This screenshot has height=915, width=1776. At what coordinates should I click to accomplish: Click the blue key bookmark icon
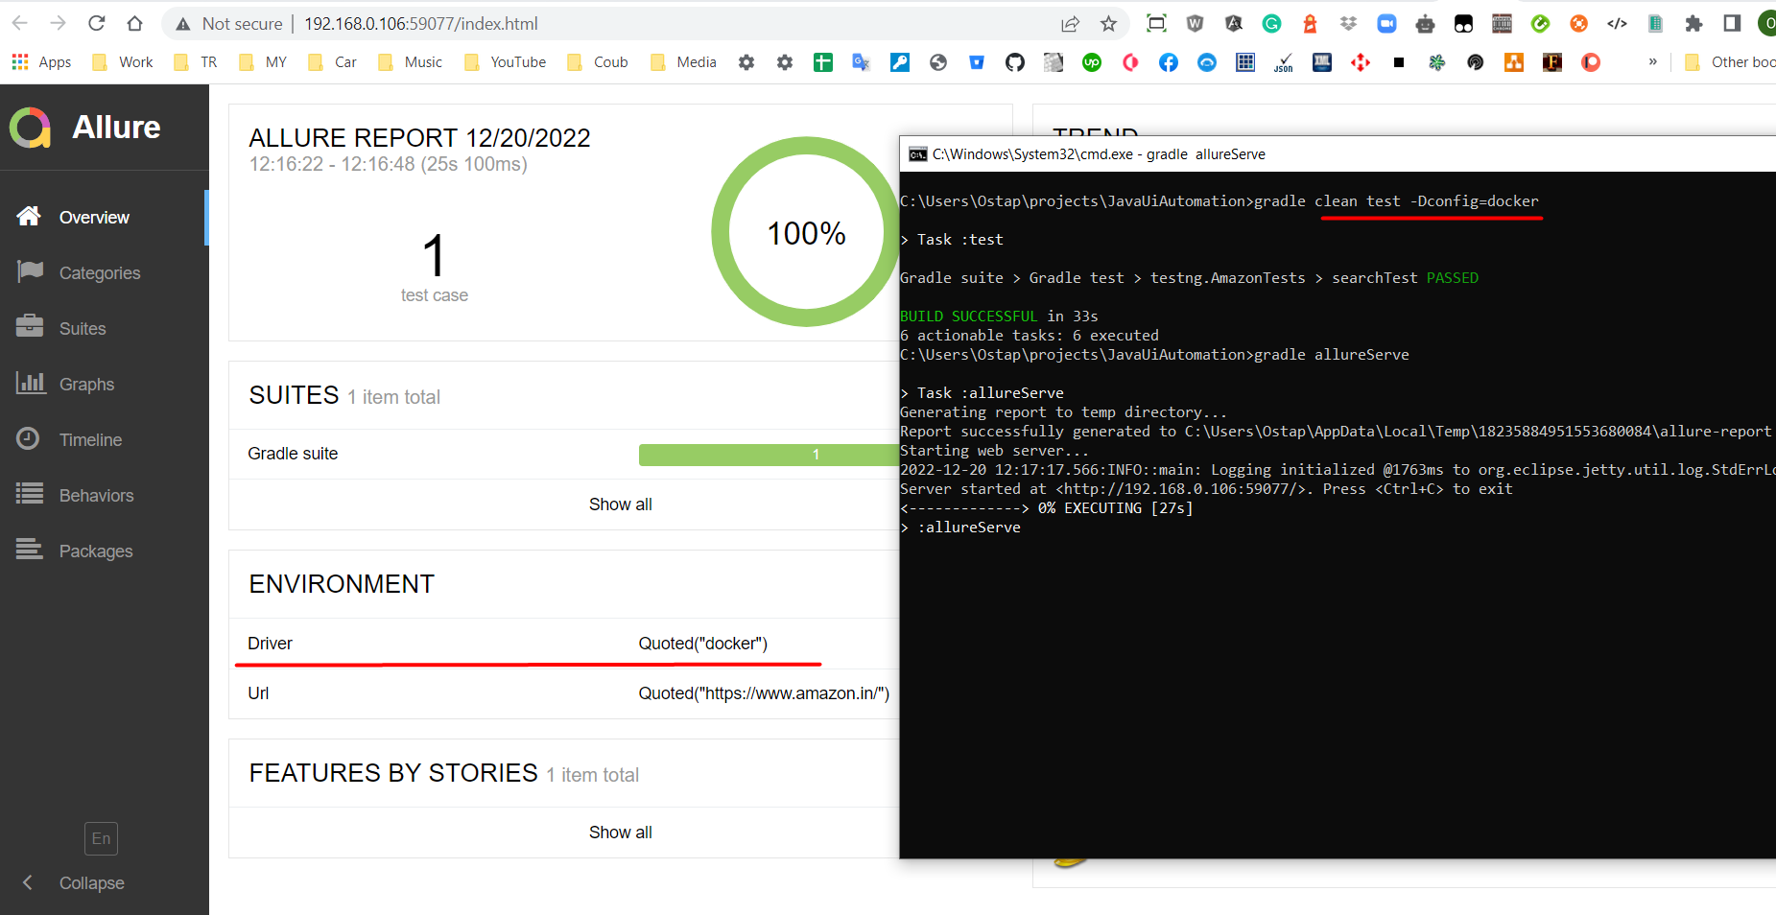(900, 62)
